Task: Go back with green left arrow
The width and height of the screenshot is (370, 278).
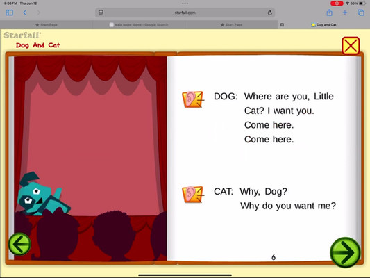Action: tap(19, 244)
